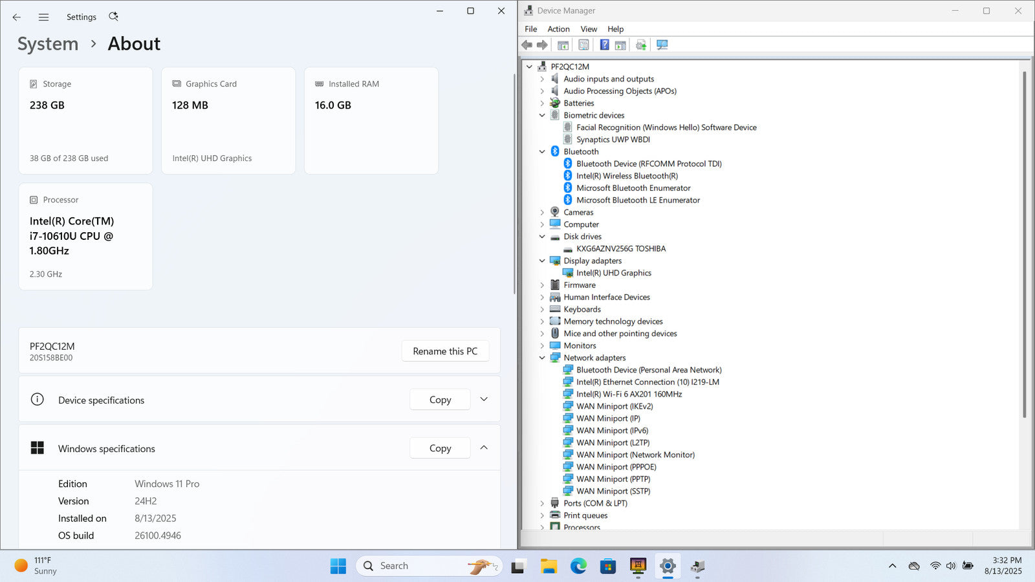
Task: Open the Action menu in Device Manager
Action: point(558,29)
